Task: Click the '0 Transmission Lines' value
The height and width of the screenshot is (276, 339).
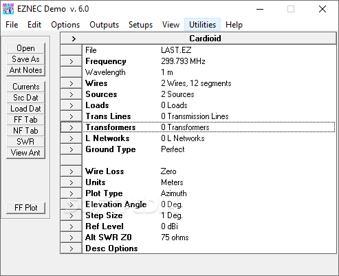Action: coord(195,116)
